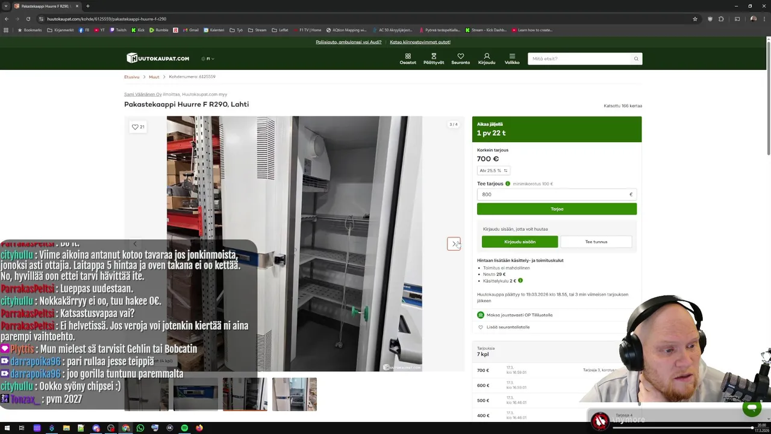Open Windows Start menu
Screen dimensions: 771x434
[7, 428]
